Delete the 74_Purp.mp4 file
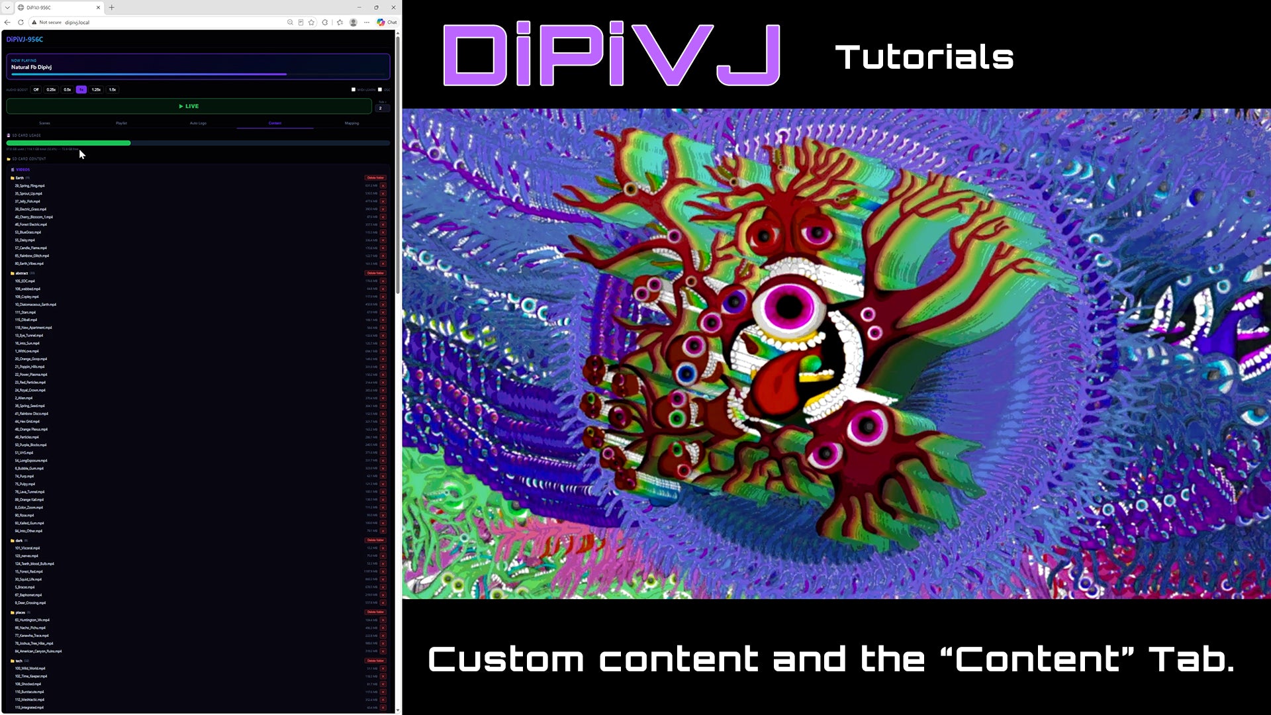Viewport: 1271px width, 715px height. [x=383, y=476]
